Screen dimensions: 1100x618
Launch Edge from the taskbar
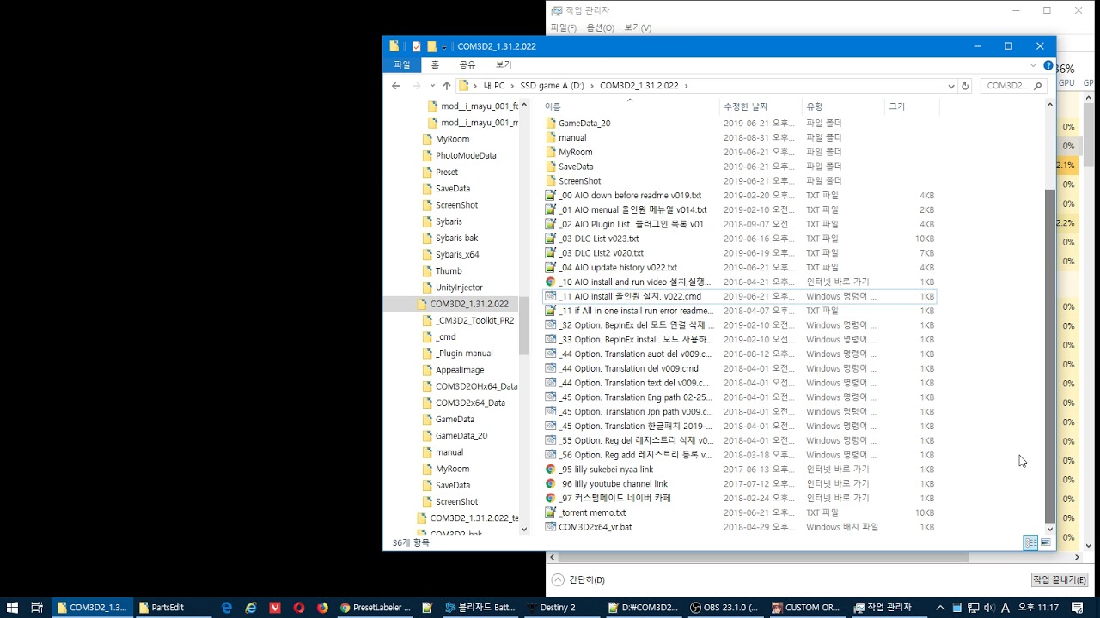click(x=227, y=608)
